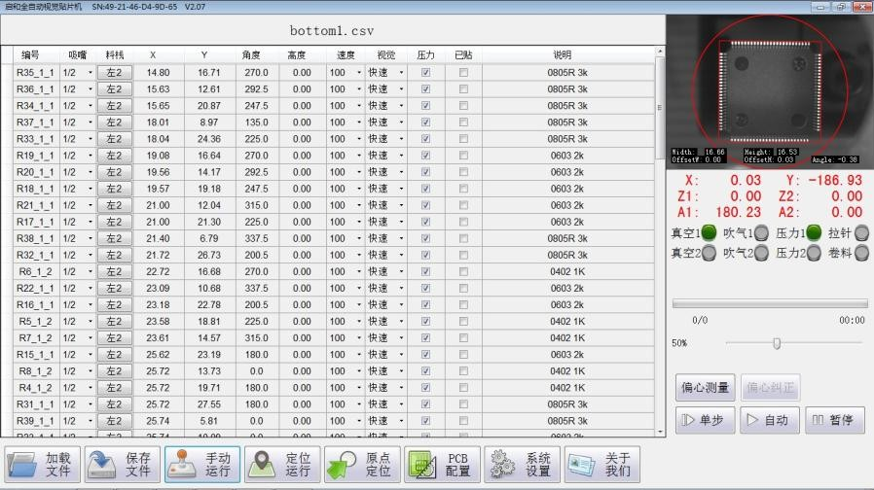Toggle the 真空1 vacuum indicator
874x490 pixels.
(x=709, y=232)
